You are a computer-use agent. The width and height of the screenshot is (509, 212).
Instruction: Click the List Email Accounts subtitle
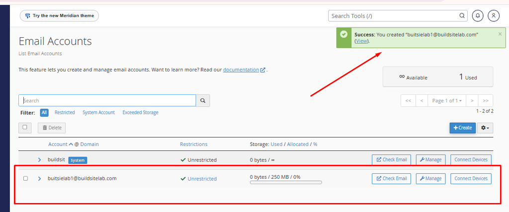point(40,54)
